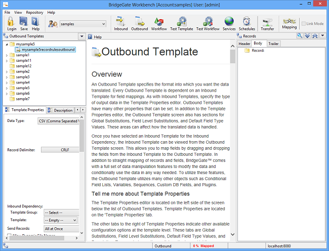The image size is (329, 251).
Task: Open the Template Empty dropdown
Action: point(60,220)
